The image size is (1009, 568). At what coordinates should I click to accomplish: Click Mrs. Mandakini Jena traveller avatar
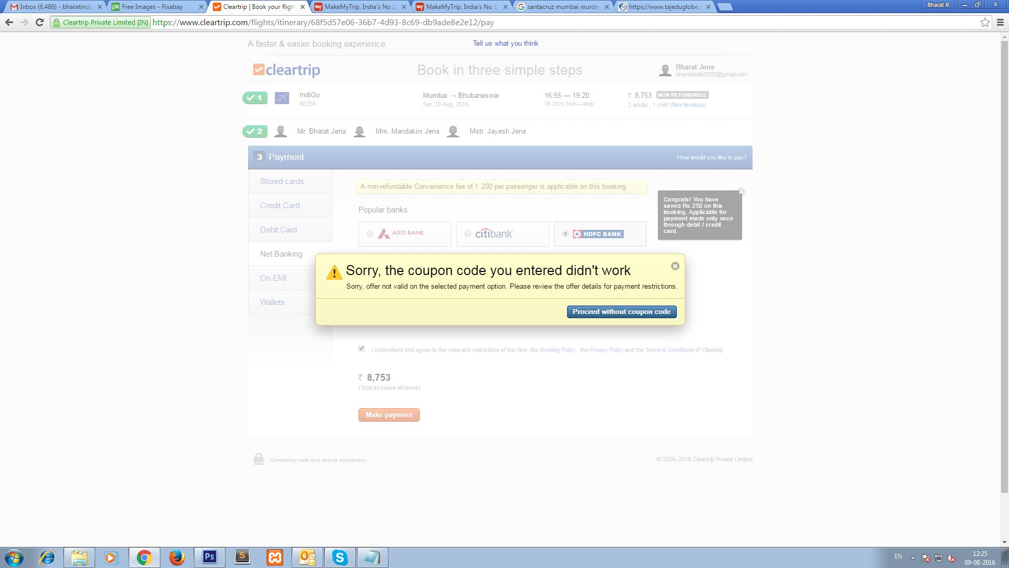[x=359, y=131]
